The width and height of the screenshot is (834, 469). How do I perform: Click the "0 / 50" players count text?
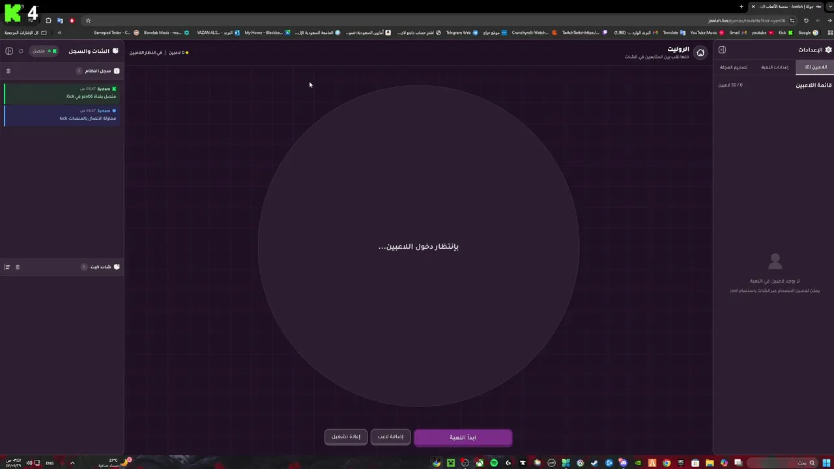[x=730, y=85]
